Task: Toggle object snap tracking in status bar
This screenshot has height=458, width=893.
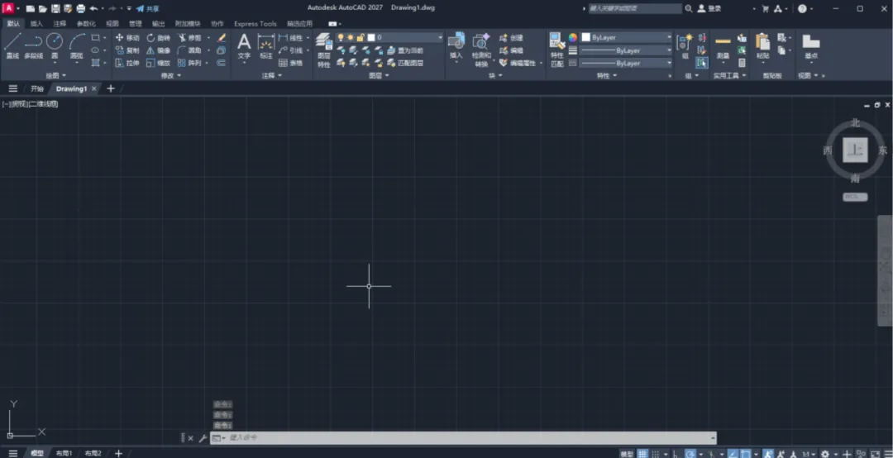Action: (x=733, y=453)
